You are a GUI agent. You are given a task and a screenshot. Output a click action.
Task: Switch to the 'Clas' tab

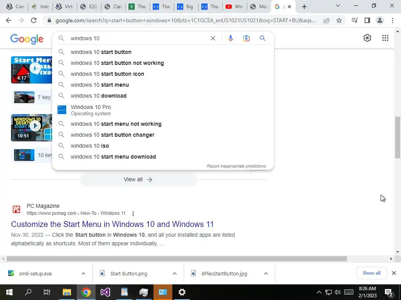(113, 7)
